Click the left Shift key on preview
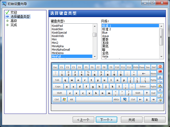This screenshot has height=127, width=170. click(59, 93)
